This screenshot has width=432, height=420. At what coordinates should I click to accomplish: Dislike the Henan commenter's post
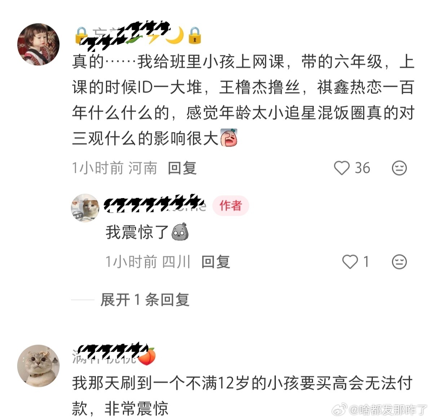[x=399, y=168]
